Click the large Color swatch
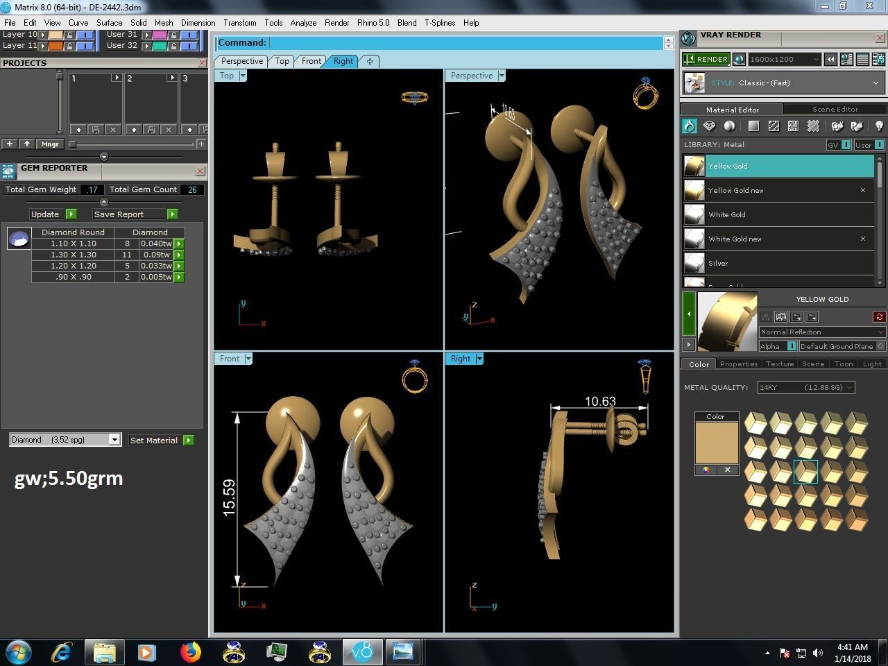Screen dimensions: 888x666 [x=716, y=443]
